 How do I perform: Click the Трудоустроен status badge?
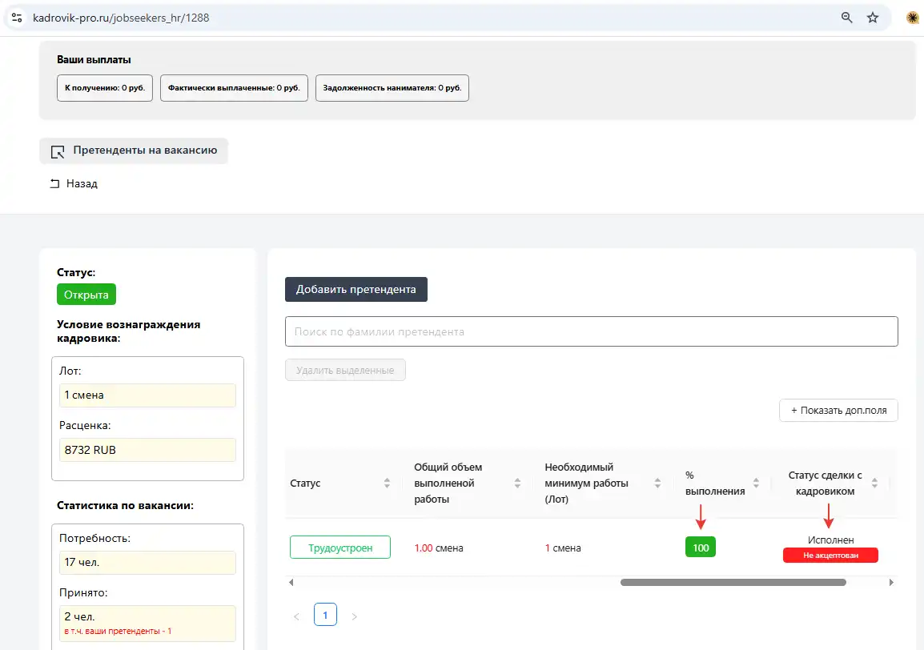coord(340,548)
